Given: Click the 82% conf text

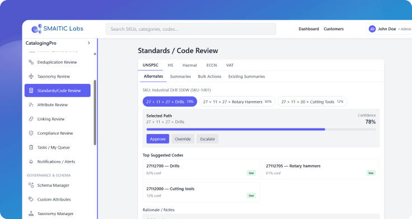Looking at the screenshot, I should [x=154, y=173].
